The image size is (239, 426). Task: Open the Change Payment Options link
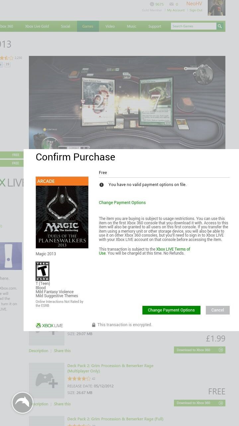tap(122, 203)
